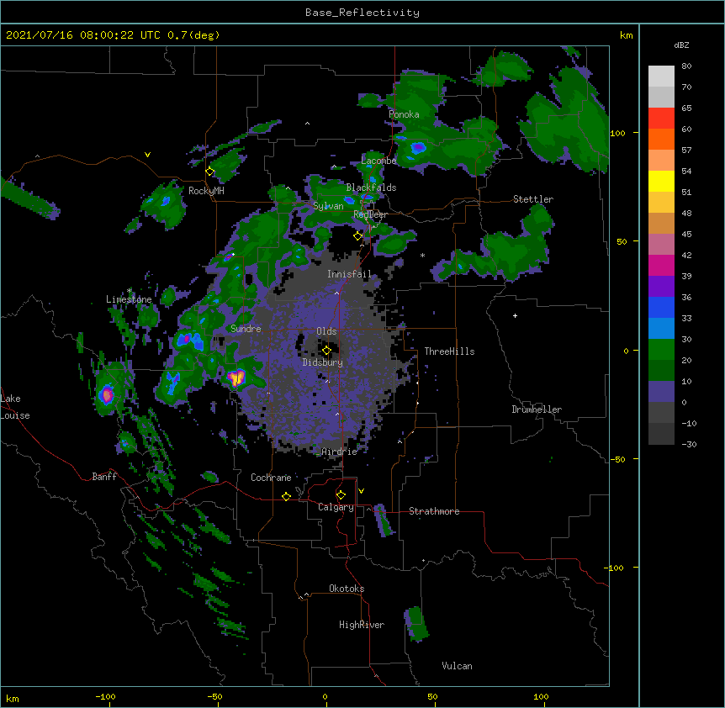The height and width of the screenshot is (708, 725).
Task: Click the intense yellow storm cell southeast of Sundre
Action: tap(236, 378)
